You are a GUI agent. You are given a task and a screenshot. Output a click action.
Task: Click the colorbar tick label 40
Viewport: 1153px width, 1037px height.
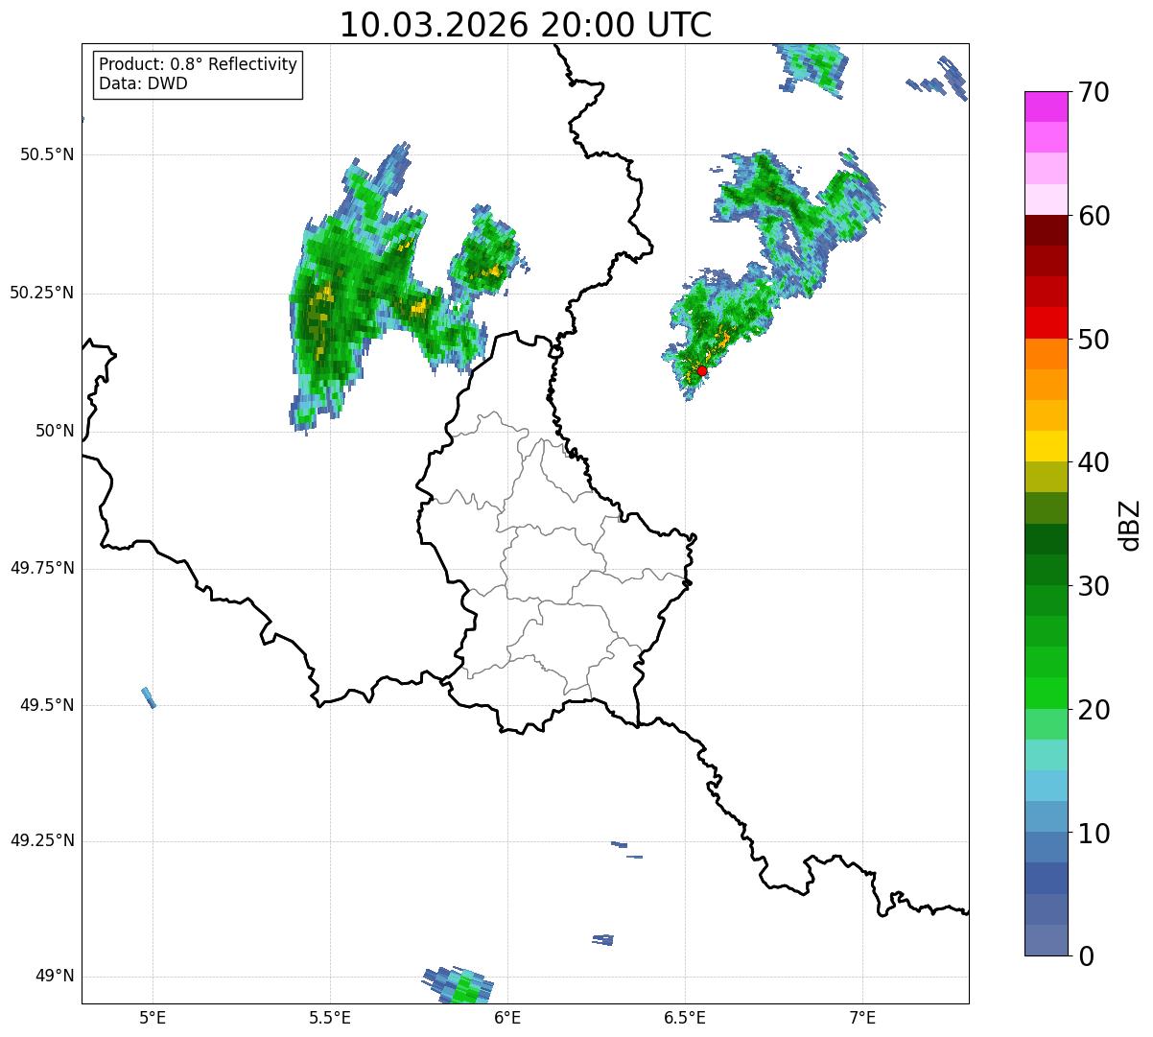(1094, 462)
